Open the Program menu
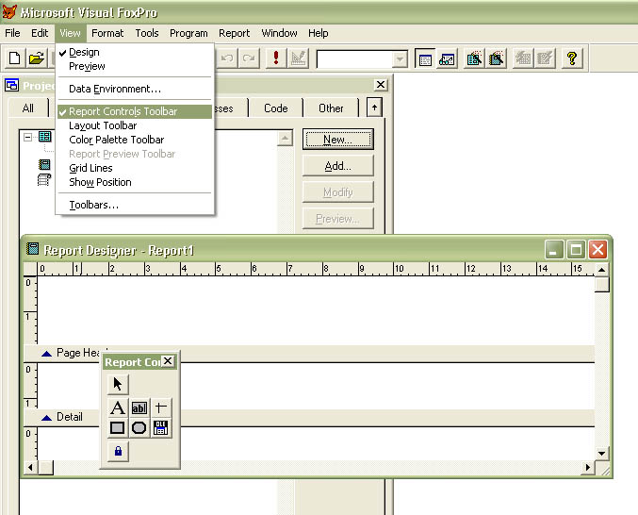Image resolution: width=638 pixels, height=515 pixels. click(188, 33)
